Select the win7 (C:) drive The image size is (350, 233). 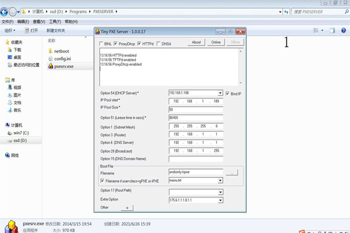coord(18,133)
